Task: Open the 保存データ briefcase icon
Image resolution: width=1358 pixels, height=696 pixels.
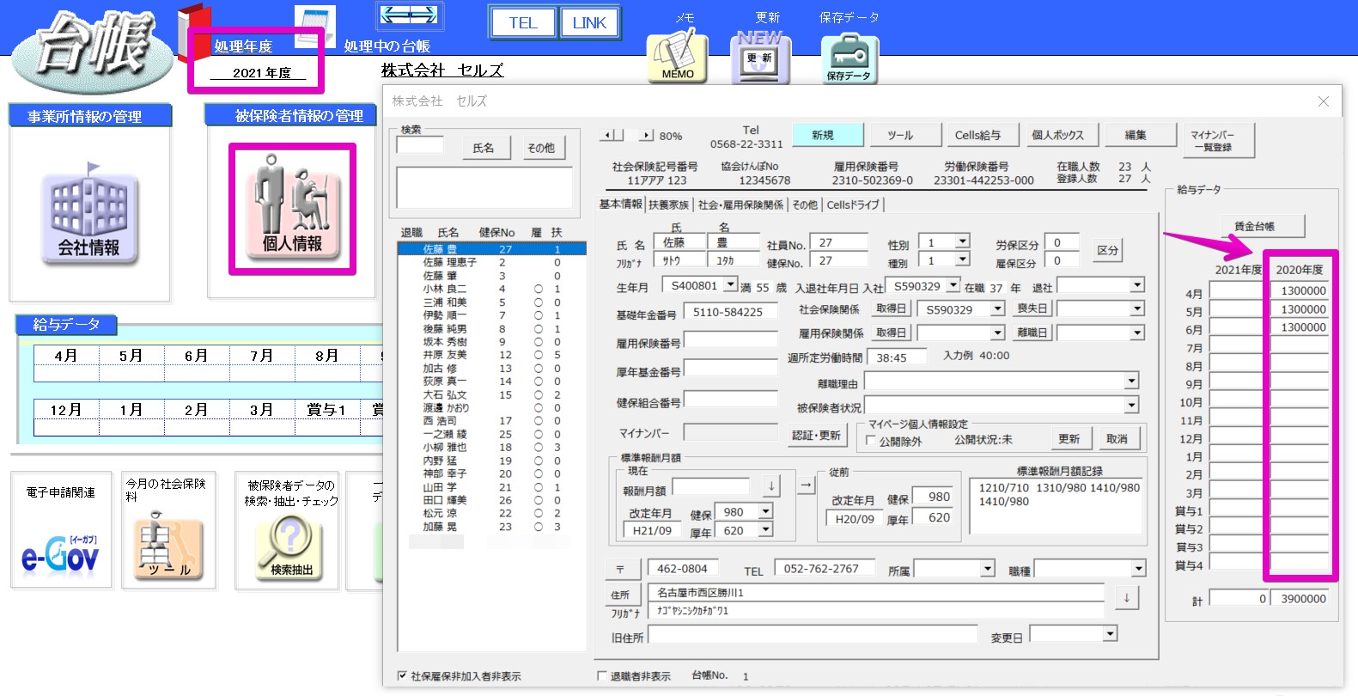Action: 849,58
